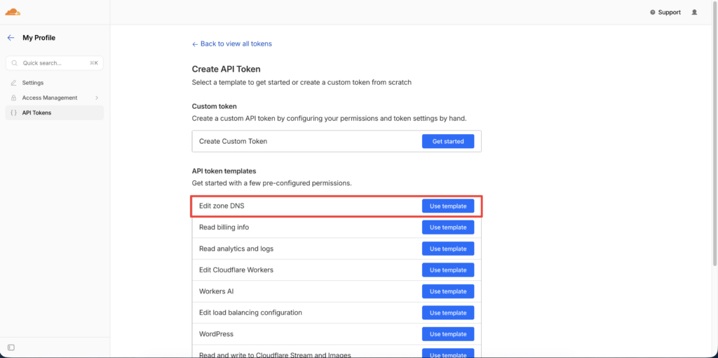718x358 pixels.
Task: Select API Tokens in the sidebar
Action: pyautogui.click(x=55, y=113)
